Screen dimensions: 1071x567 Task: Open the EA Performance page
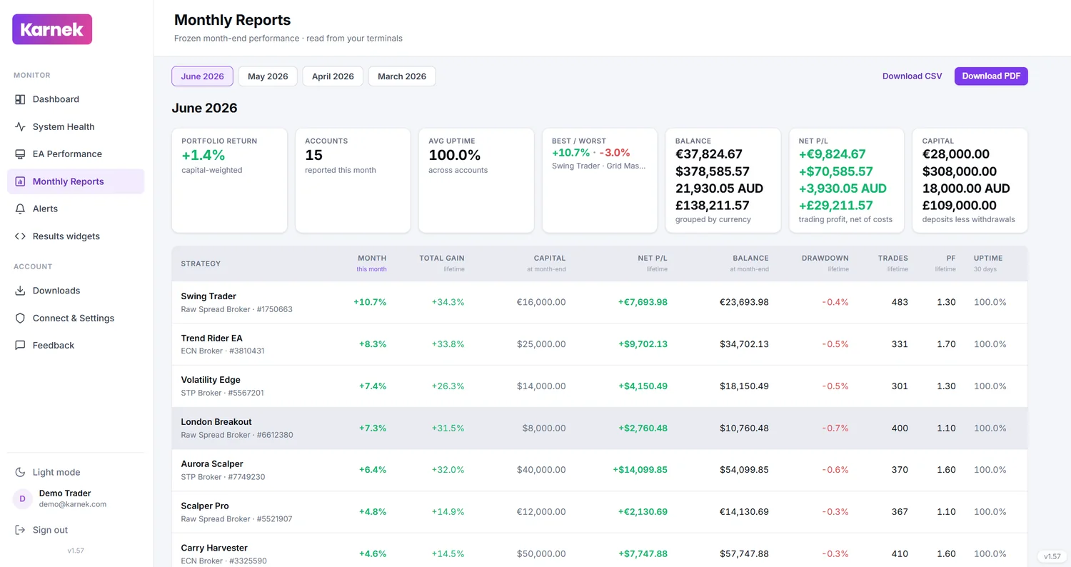76,154
